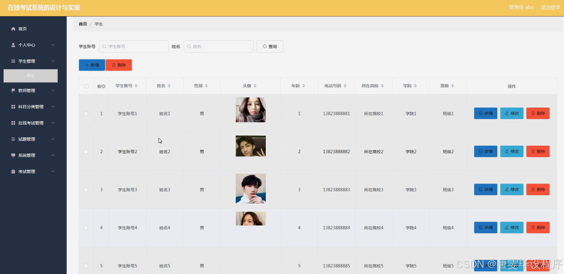
Task: Click the 姓名 search input field
Action: pos(219,46)
